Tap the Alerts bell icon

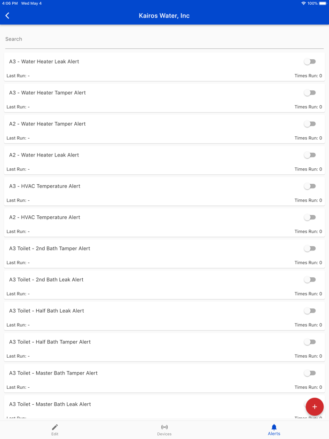pyautogui.click(x=274, y=427)
